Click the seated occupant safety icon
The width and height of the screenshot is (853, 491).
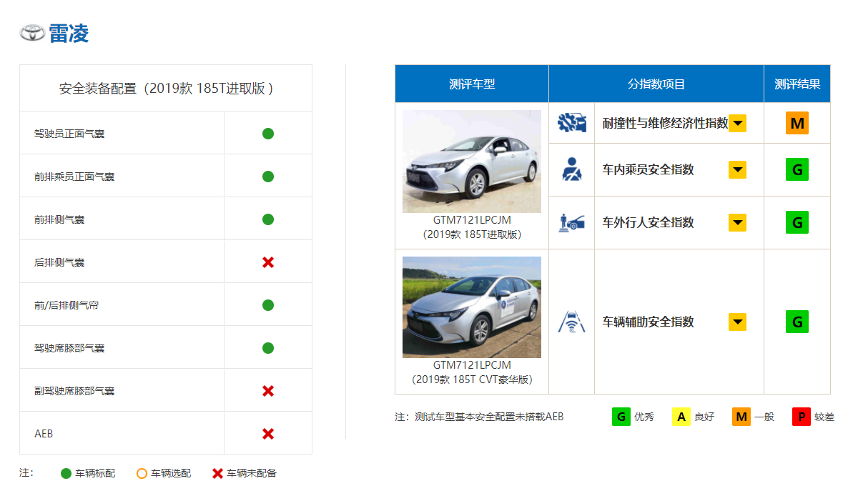pyautogui.click(x=572, y=169)
